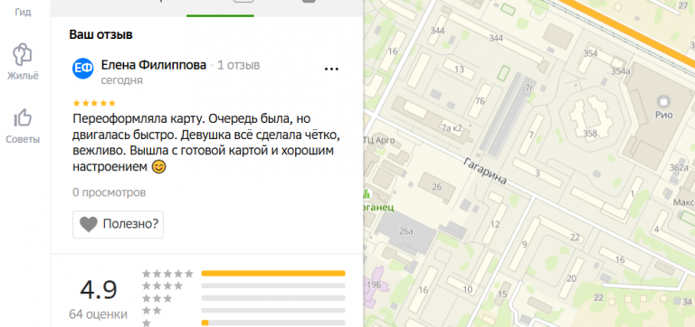Image resolution: width=695 pixels, height=327 pixels.
Task: Click the two-star rating bar
Action: (x=273, y=311)
